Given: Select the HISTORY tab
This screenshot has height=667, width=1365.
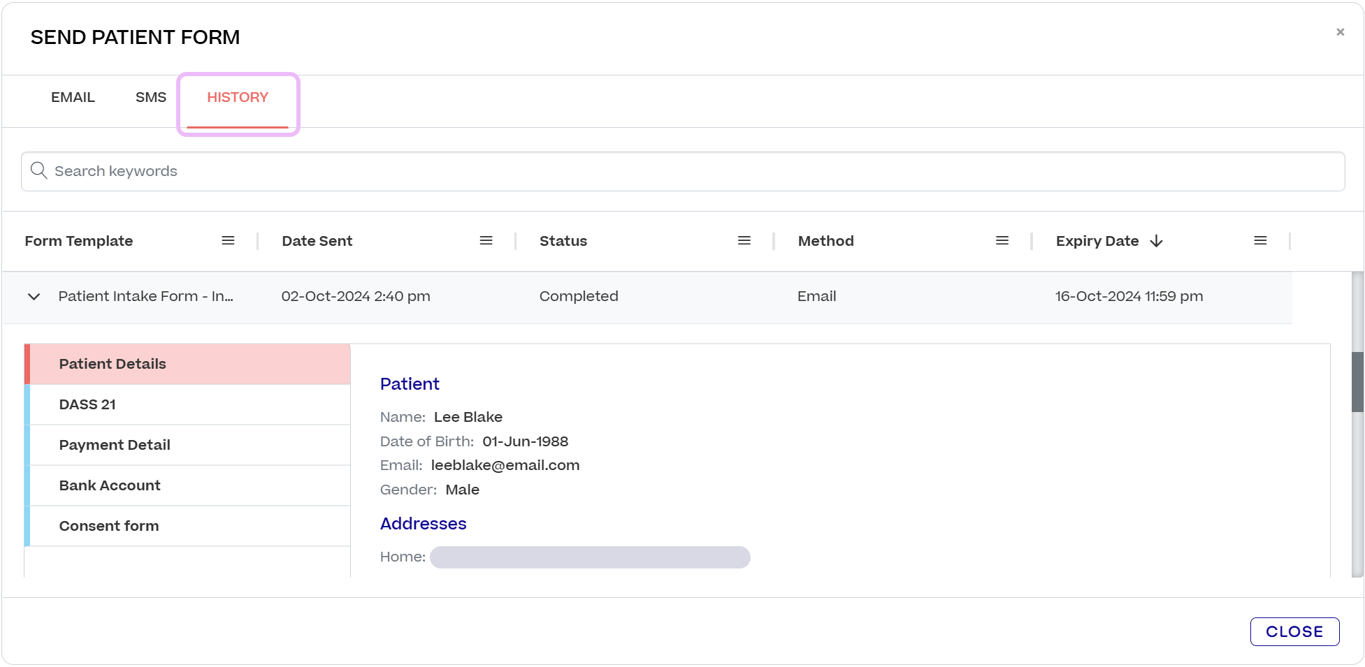Looking at the screenshot, I should (x=238, y=97).
